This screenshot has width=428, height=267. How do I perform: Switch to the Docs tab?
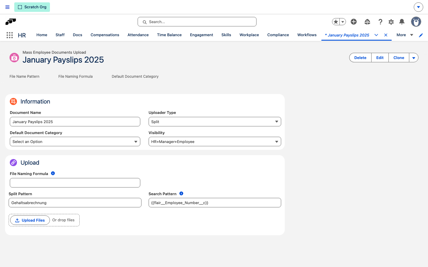[x=78, y=35]
